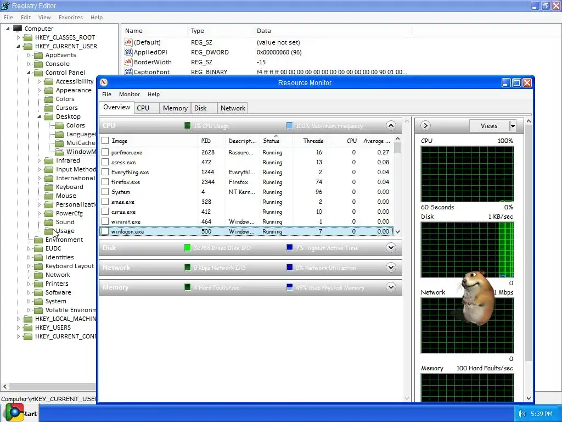Click the Computer icon in registry tree
Image resolution: width=562 pixels, height=422 pixels.
coord(17,29)
